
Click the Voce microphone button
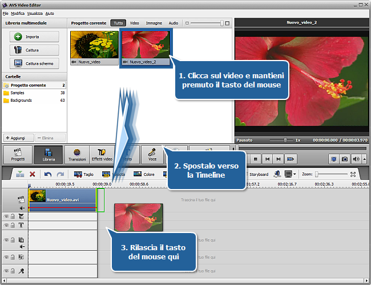coord(152,155)
